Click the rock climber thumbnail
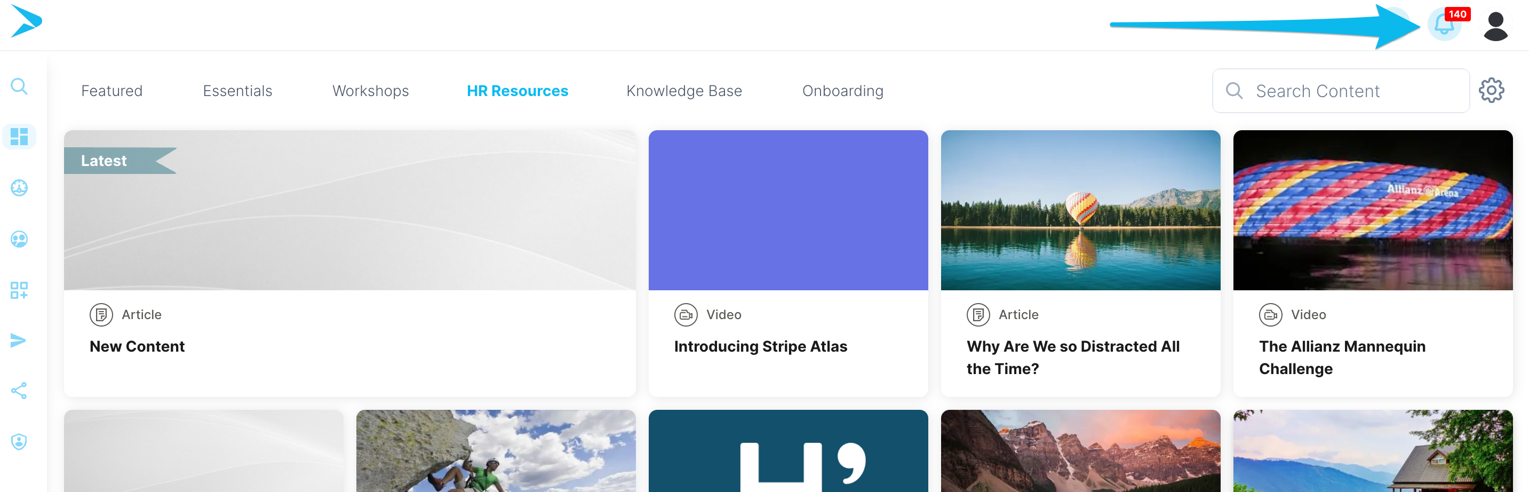The height and width of the screenshot is (492, 1529). (496, 451)
